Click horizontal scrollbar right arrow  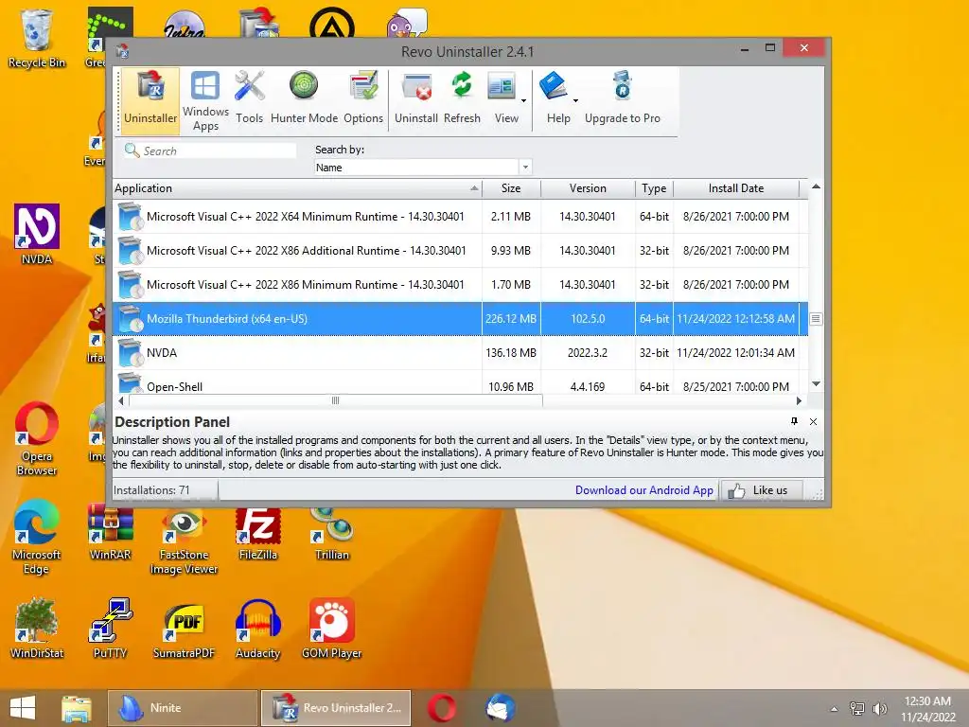pyautogui.click(x=799, y=400)
